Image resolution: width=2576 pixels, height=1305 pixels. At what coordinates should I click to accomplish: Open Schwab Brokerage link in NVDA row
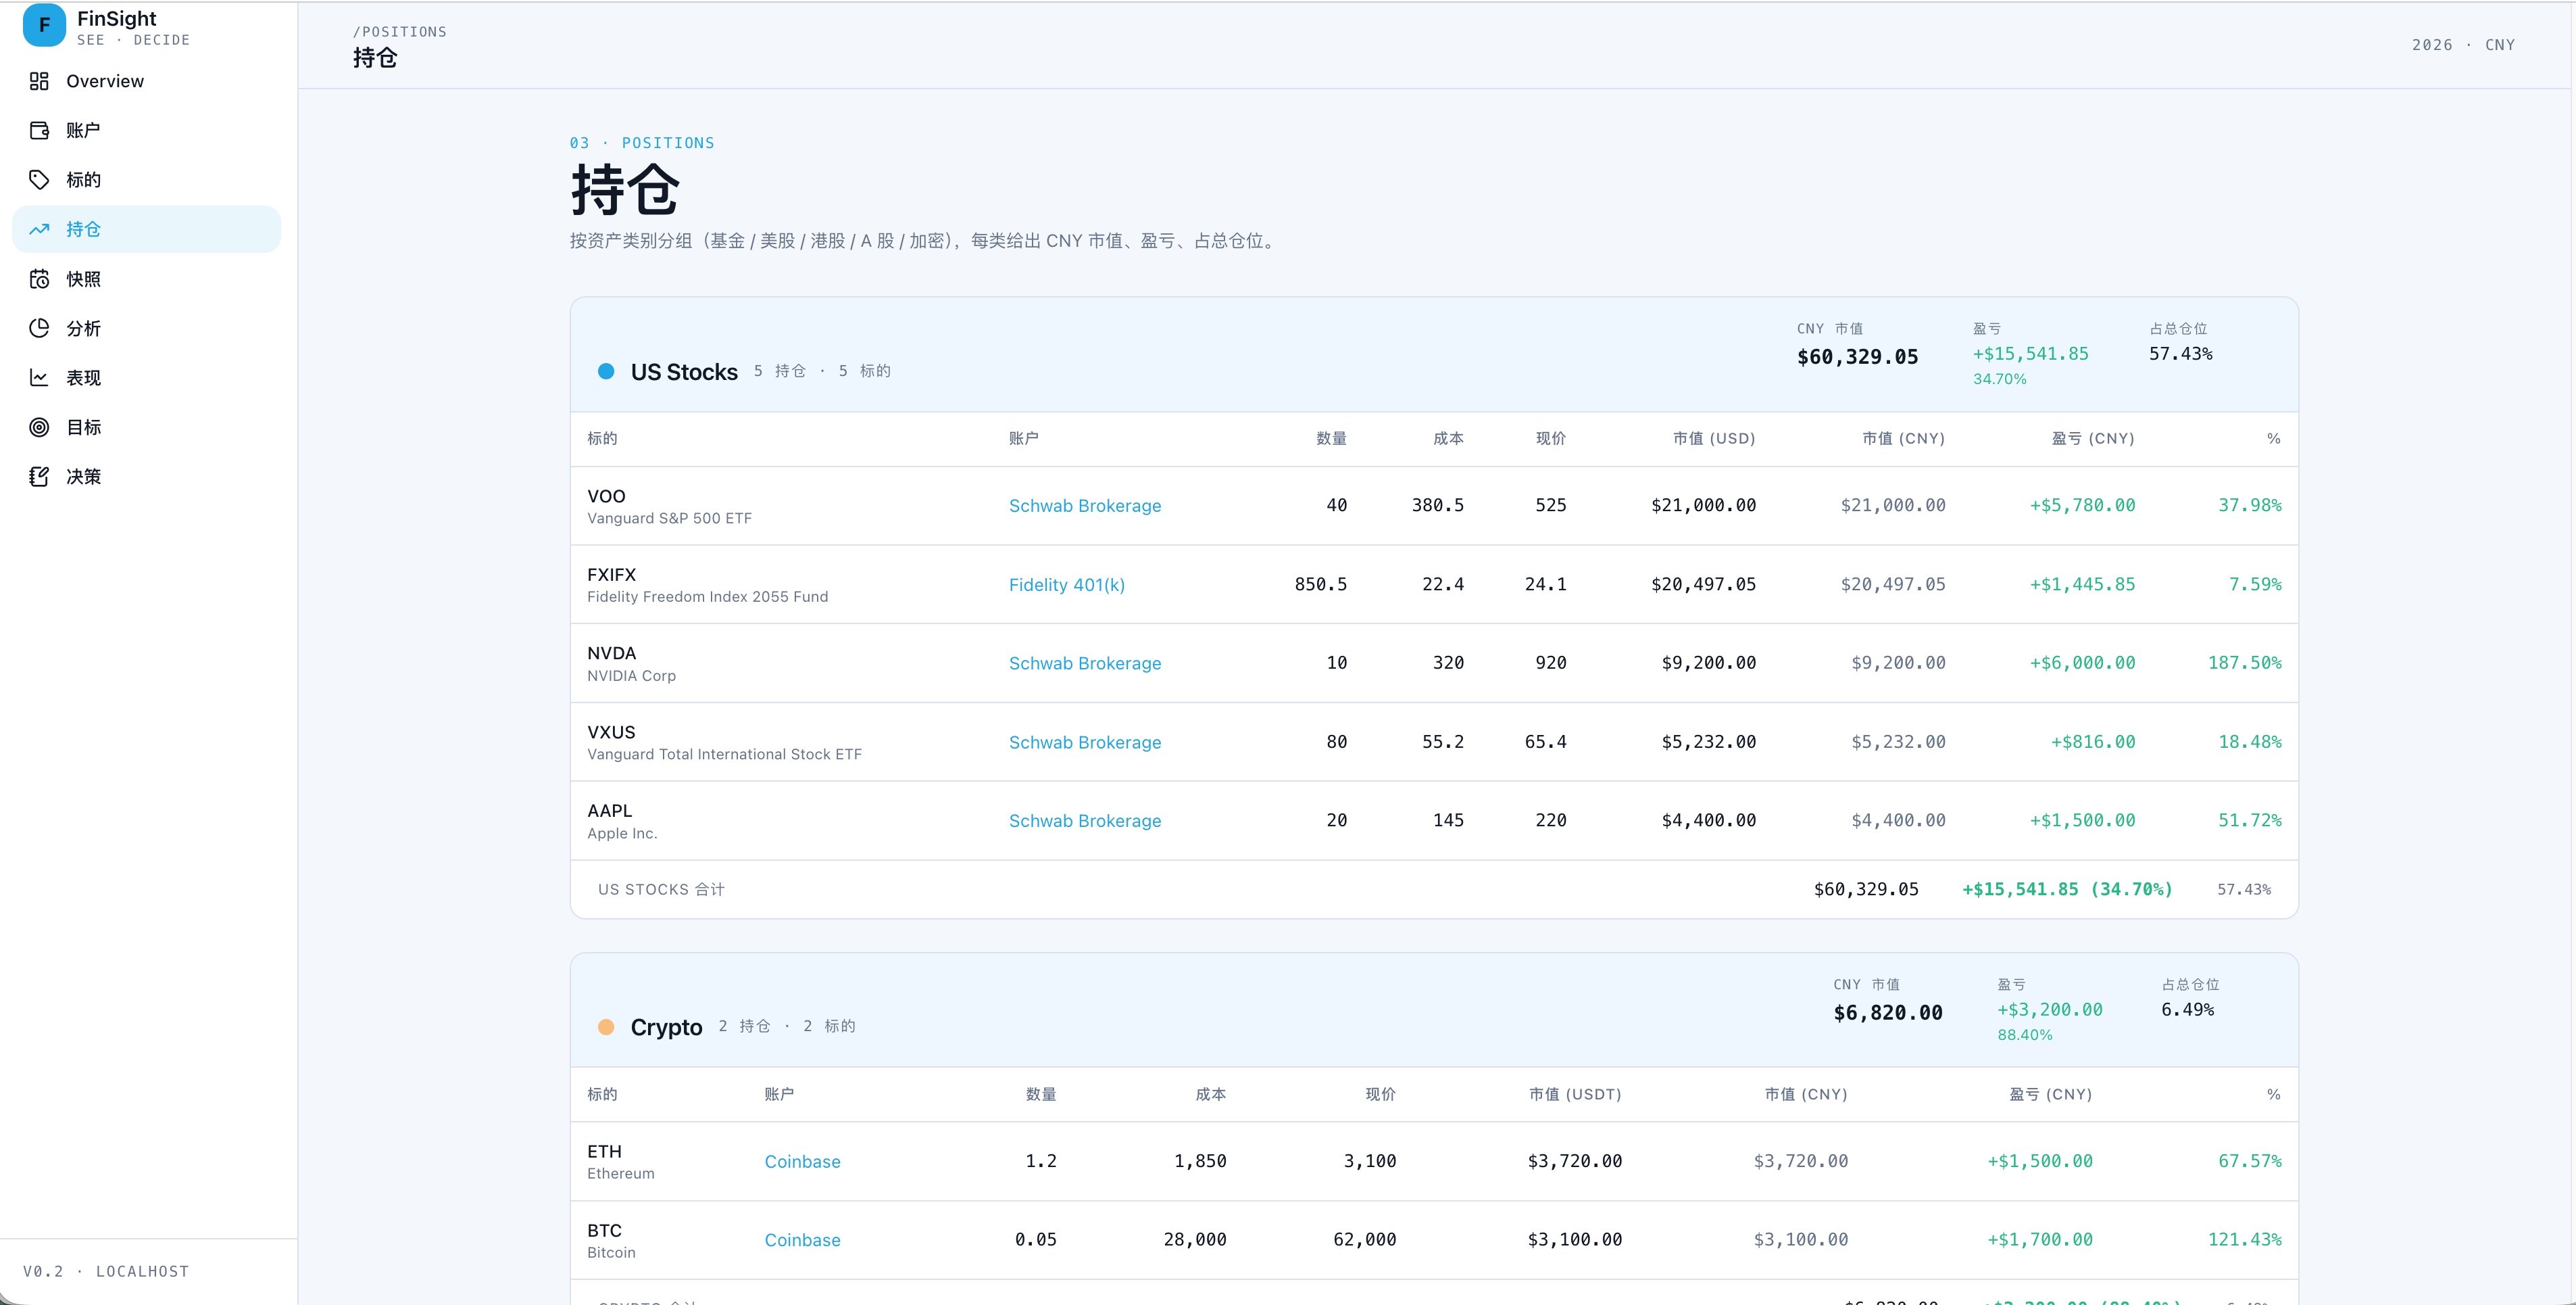(1085, 663)
